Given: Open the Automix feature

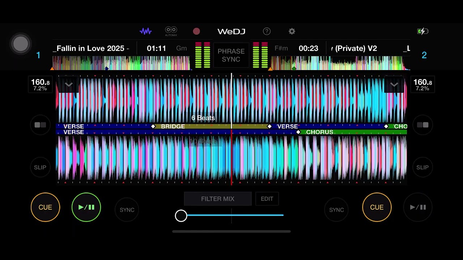Looking at the screenshot, I should 171,31.
